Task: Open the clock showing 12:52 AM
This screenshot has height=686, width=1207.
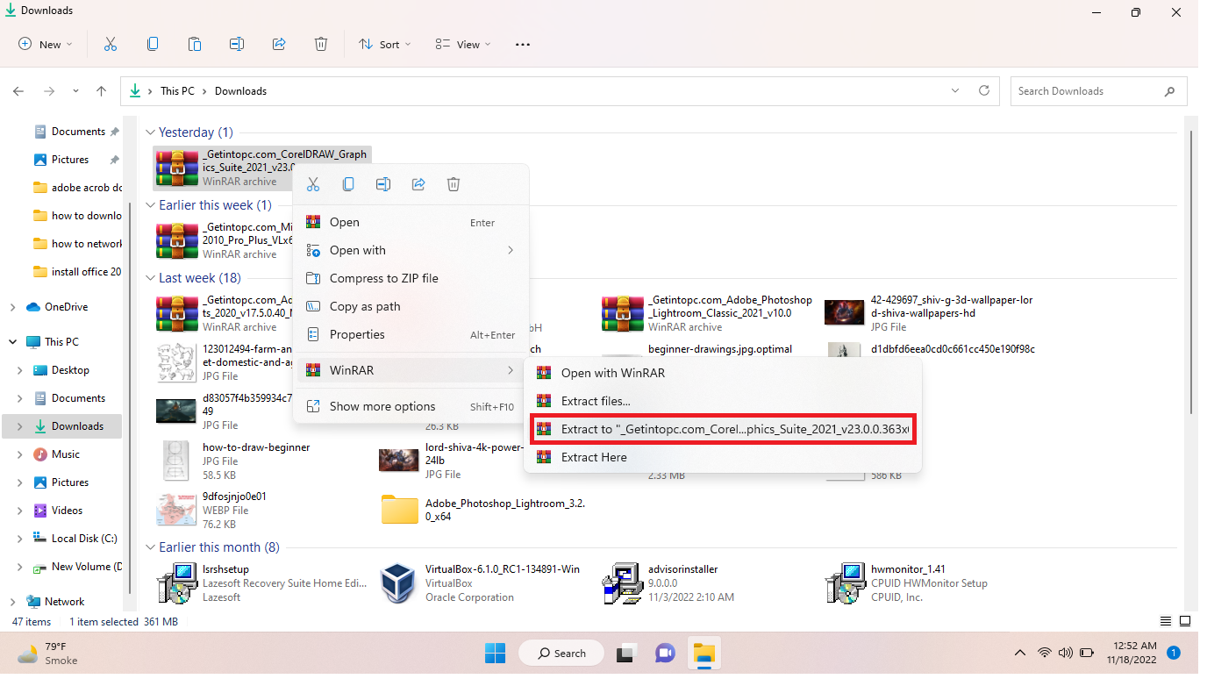Action: (1132, 653)
